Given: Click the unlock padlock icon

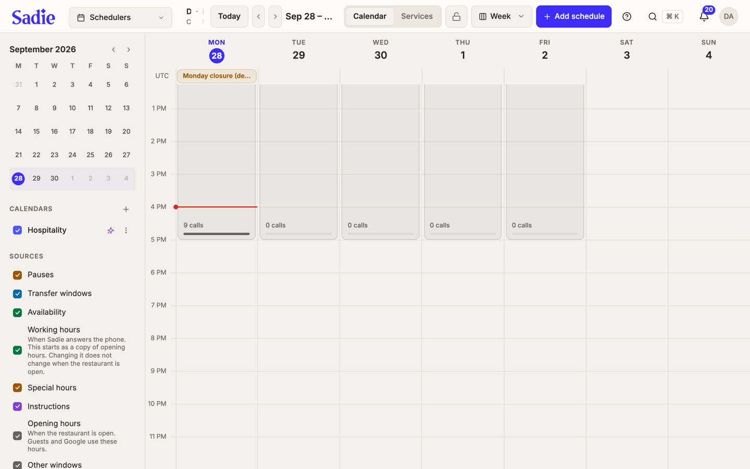Looking at the screenshot, I should point(456,17).
